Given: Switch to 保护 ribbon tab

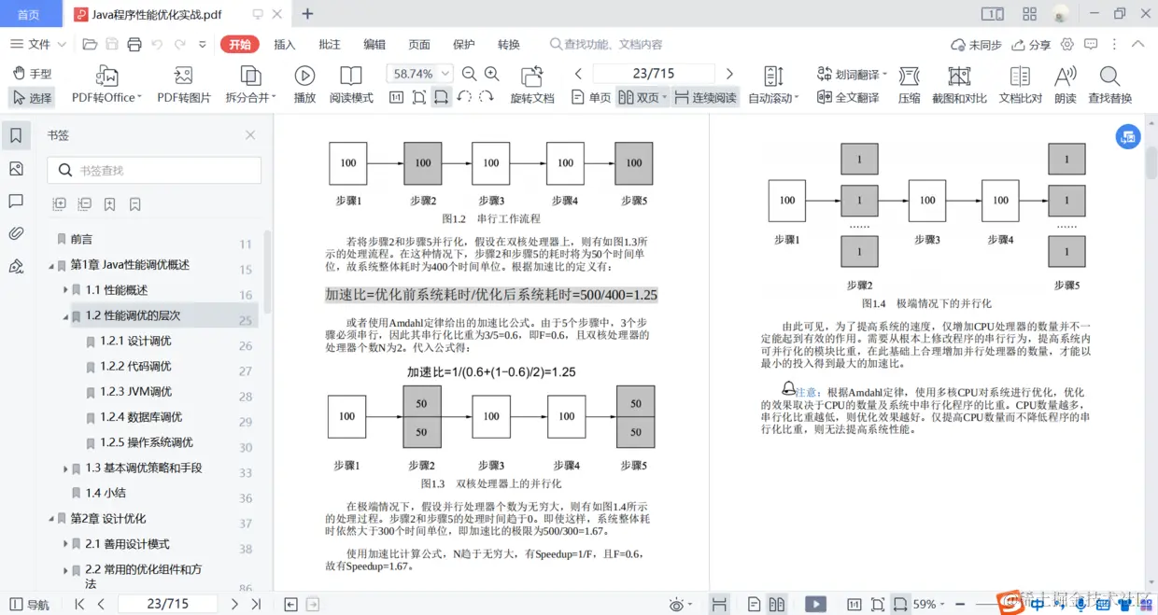Looking at the screenshot, I should coord(464,45).
